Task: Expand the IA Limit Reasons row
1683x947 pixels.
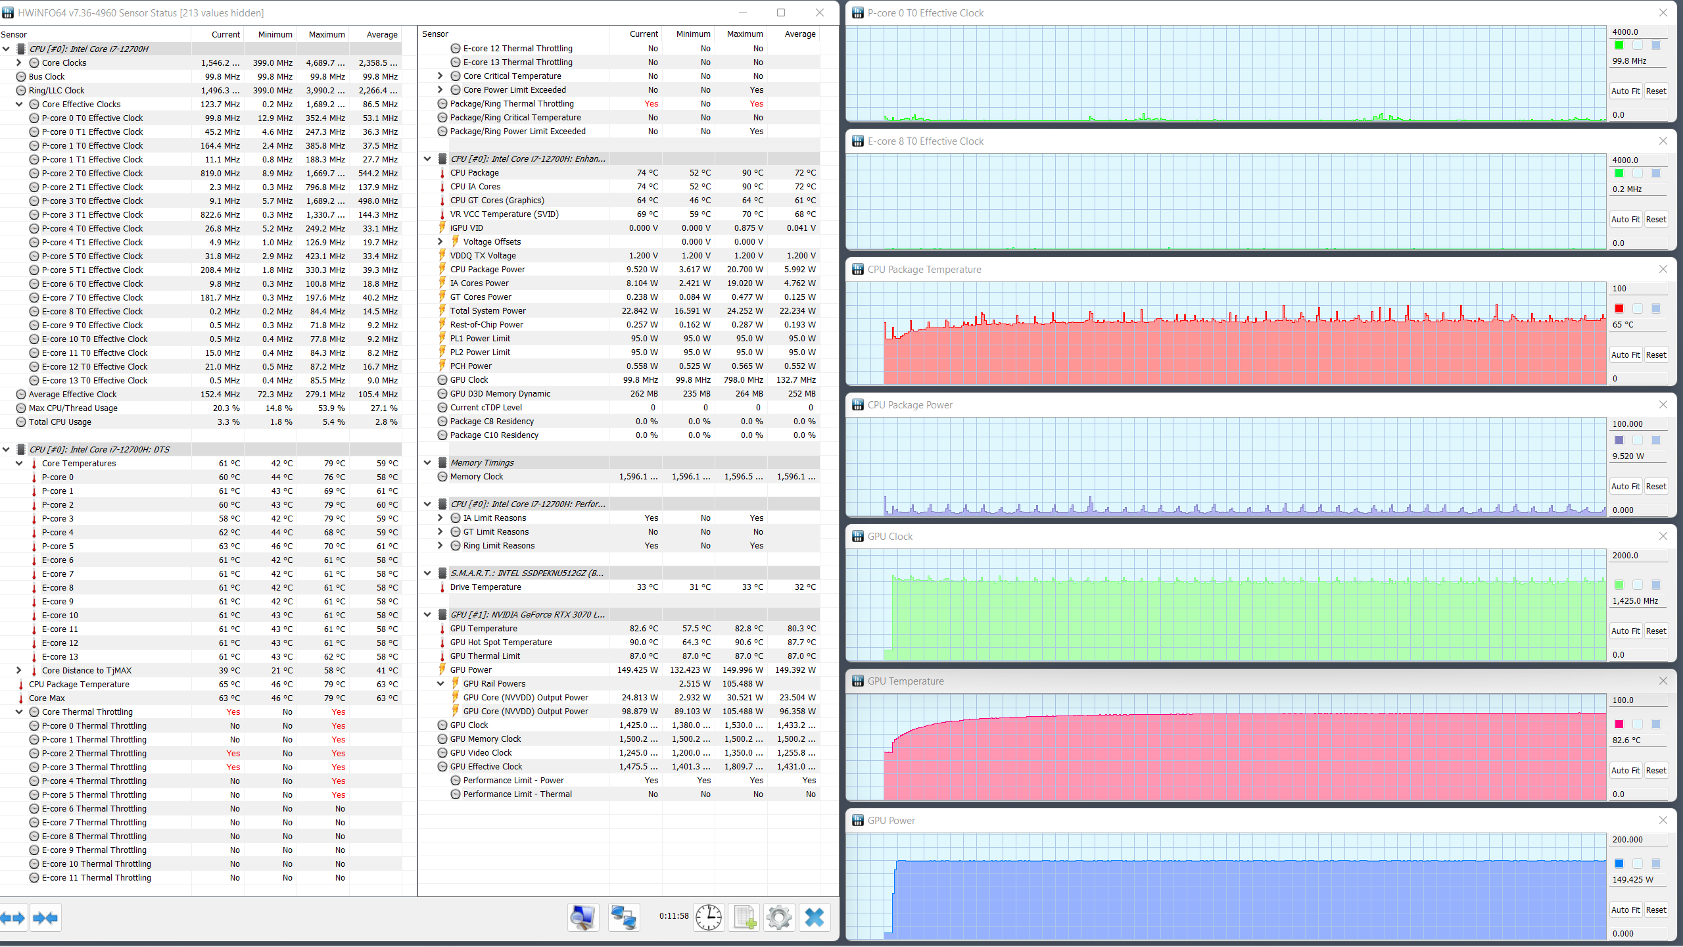Action: click(440, 518)
